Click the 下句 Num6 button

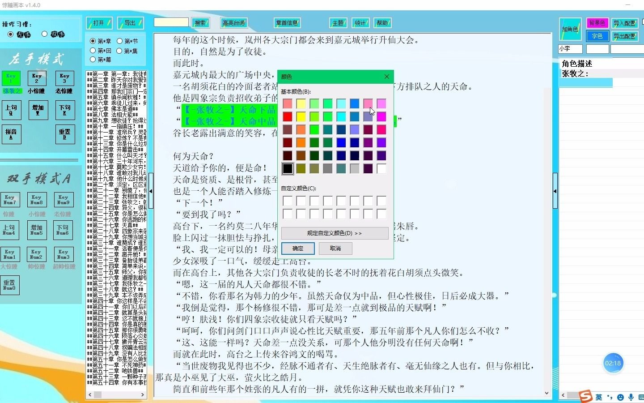[63, 230]
